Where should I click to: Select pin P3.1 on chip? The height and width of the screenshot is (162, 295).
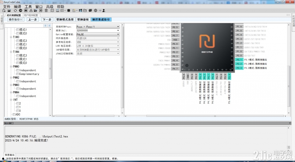pyautogui.click(x=239, y=60)
